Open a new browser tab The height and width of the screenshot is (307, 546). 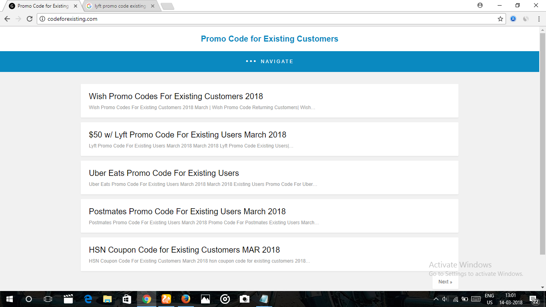pos(167,6)
